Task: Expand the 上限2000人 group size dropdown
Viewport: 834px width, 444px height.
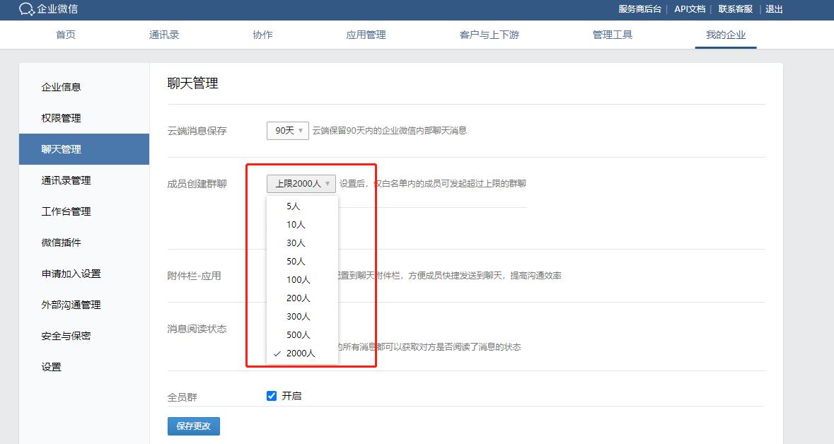Action: click(300, 182)
